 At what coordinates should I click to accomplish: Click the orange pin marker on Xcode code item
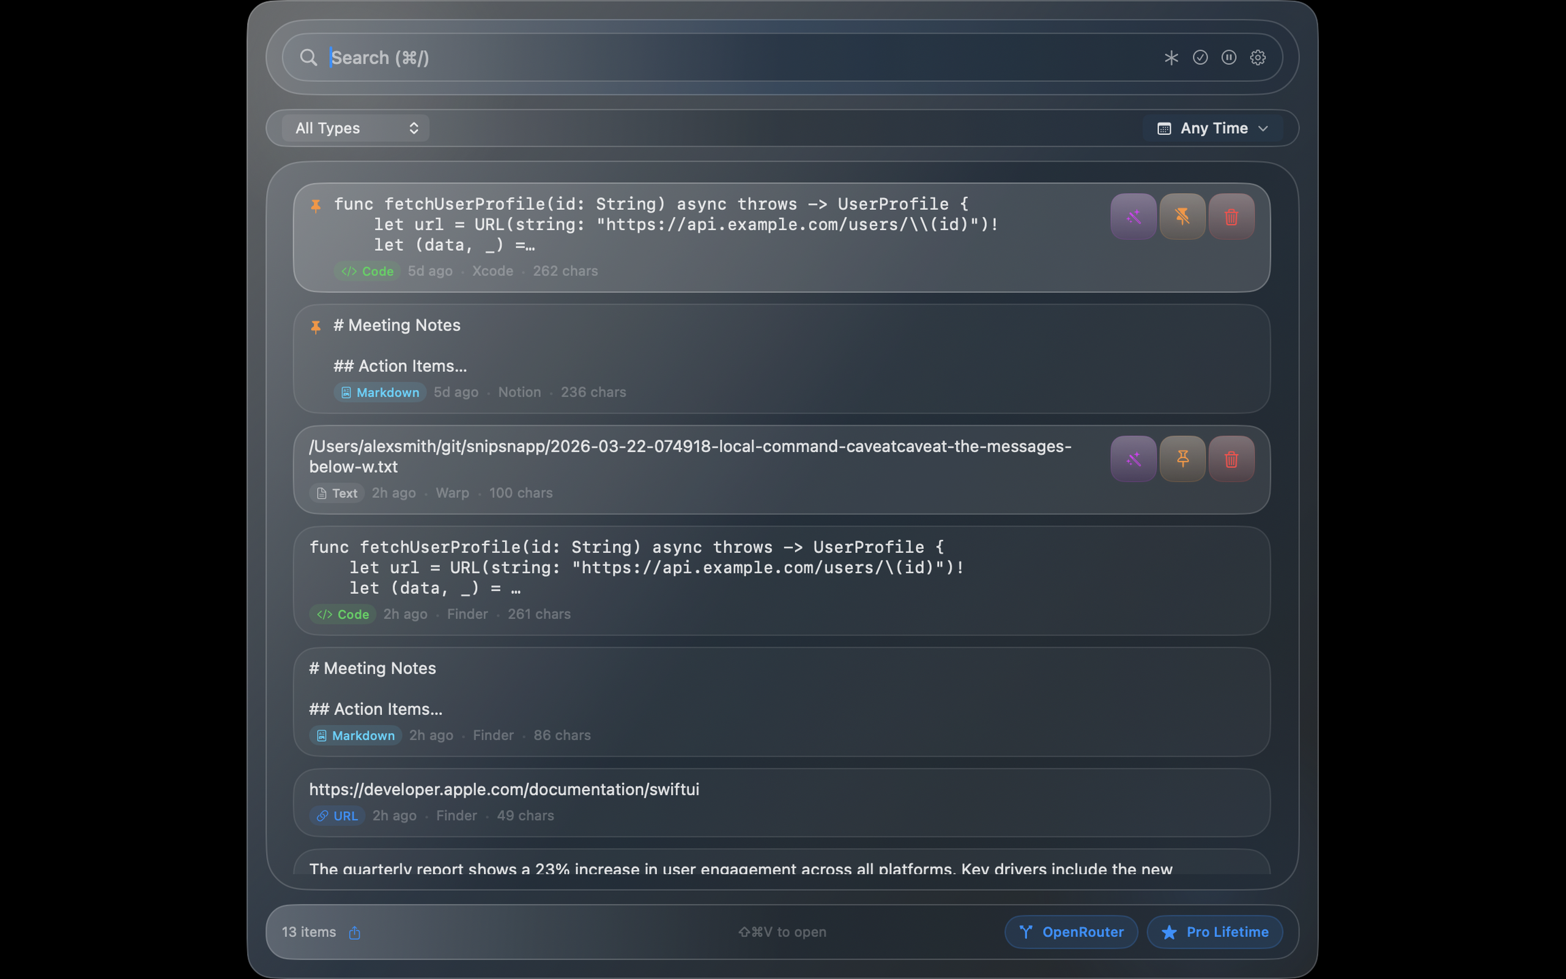[316, 206]
